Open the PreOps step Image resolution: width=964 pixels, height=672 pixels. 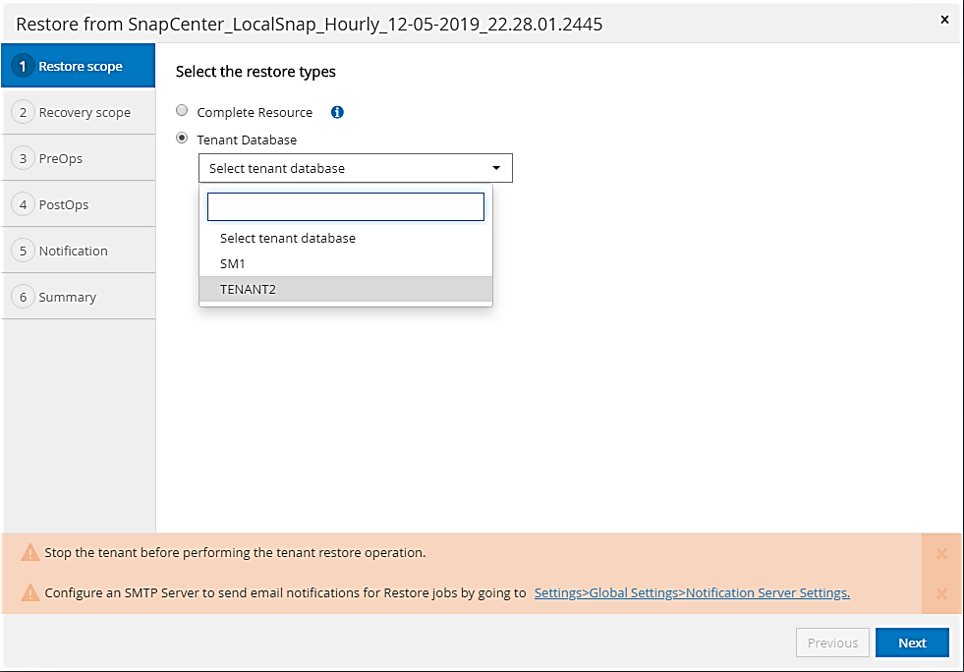tap(78, 158)
